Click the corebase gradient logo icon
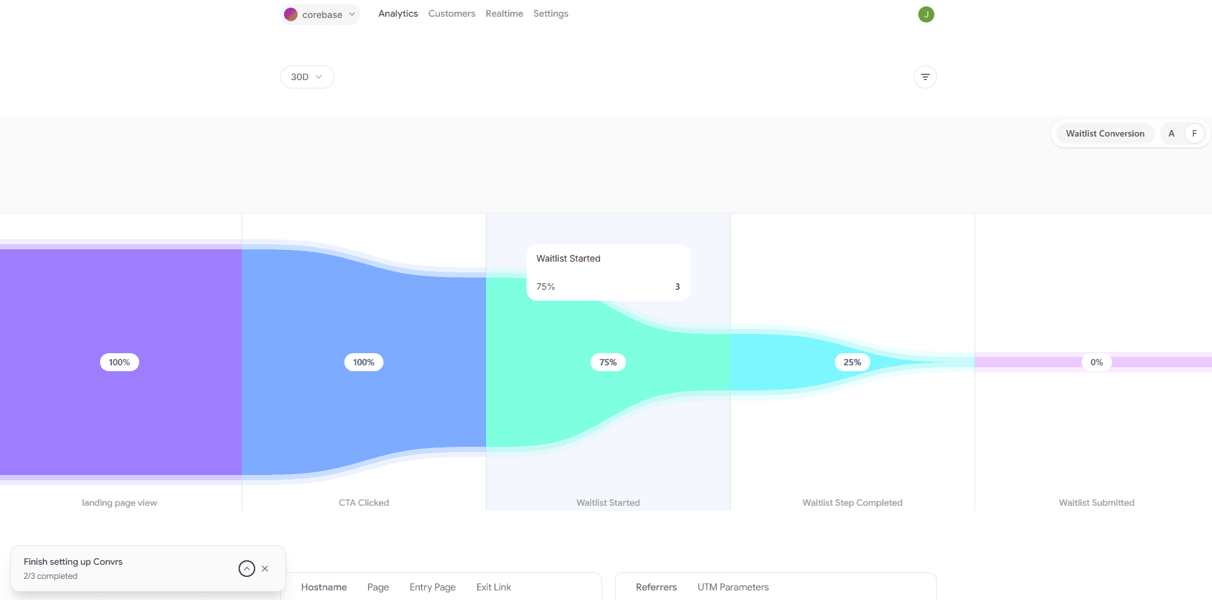Viewport: 1212px width, 600px height. [x=290, y=14]
